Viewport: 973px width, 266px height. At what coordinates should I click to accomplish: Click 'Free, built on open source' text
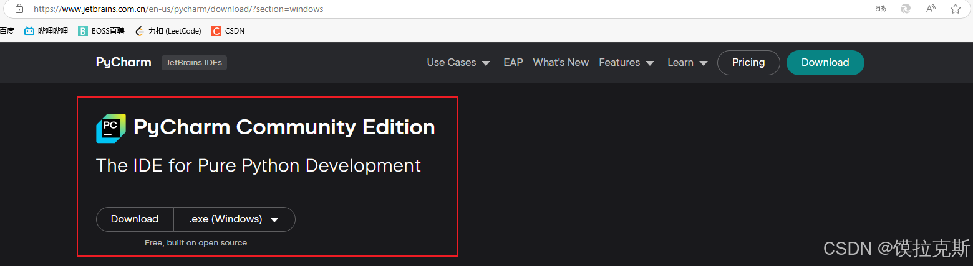click(x=196, y=242)
